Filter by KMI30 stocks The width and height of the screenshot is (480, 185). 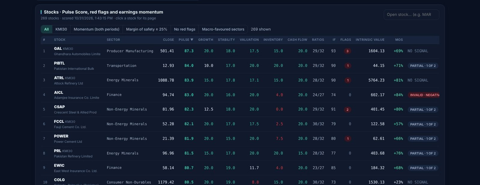click(61, 29)
